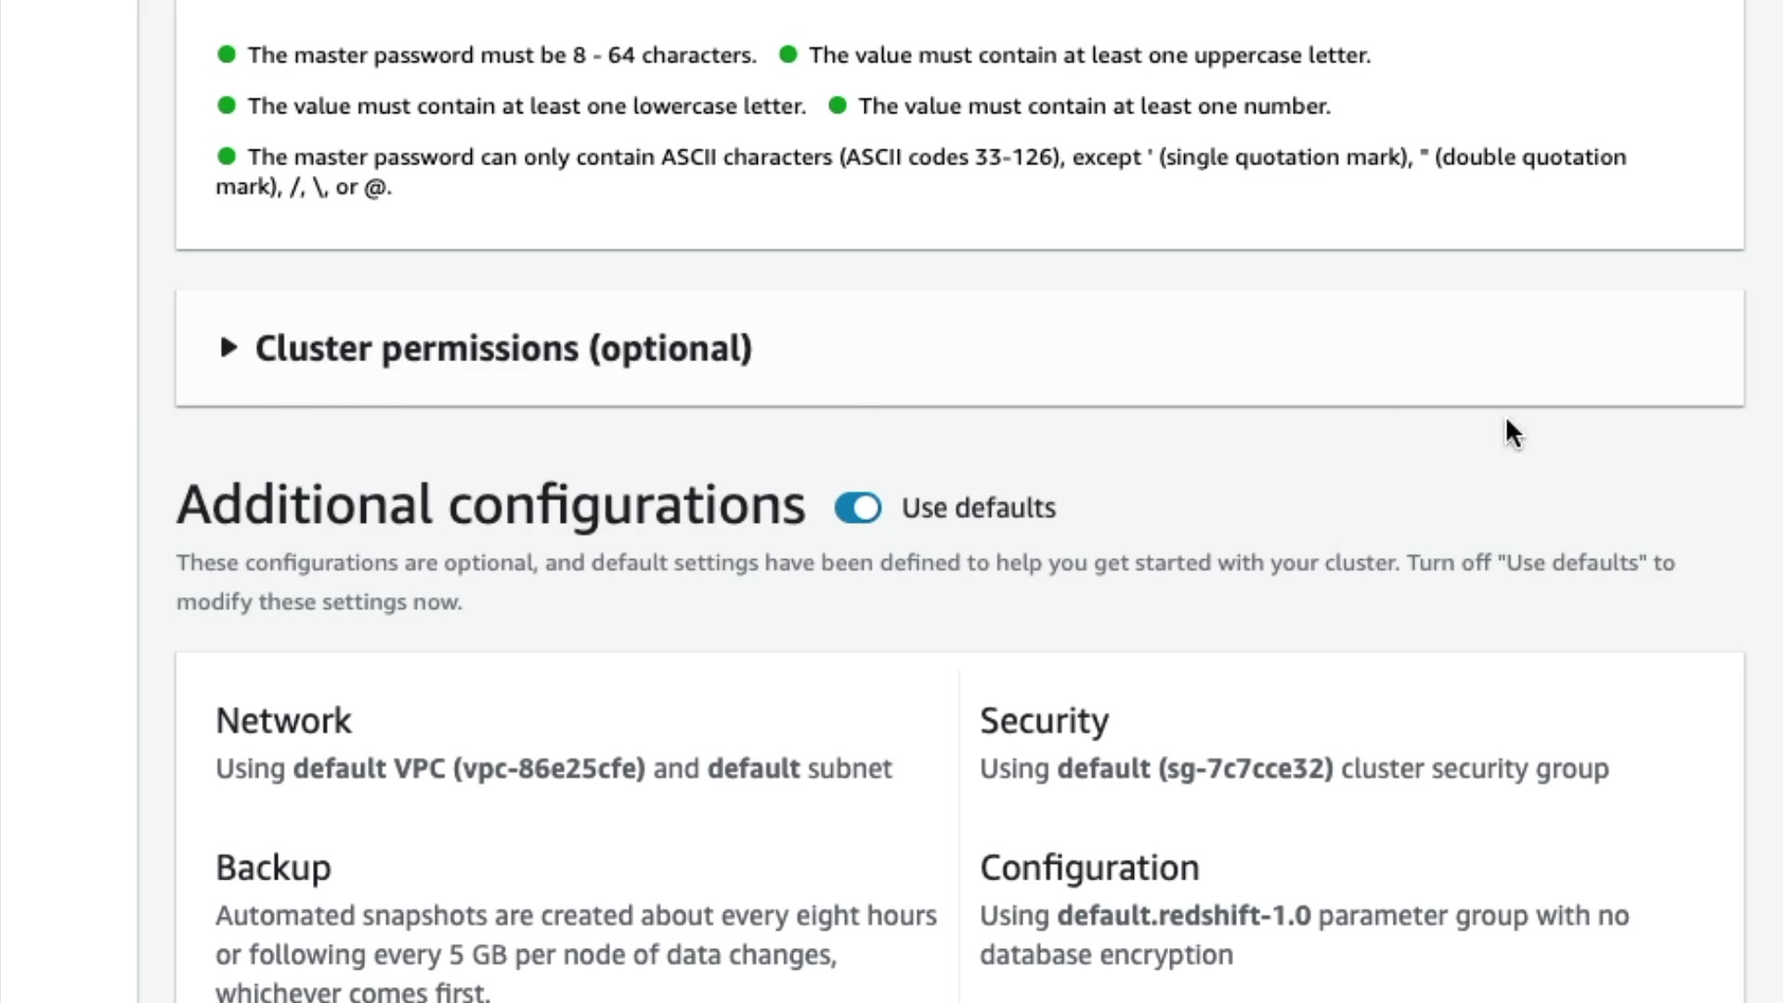Click the Configuration section heading
This screenshot has height=1003, width=1783.
click(1089, 867)
